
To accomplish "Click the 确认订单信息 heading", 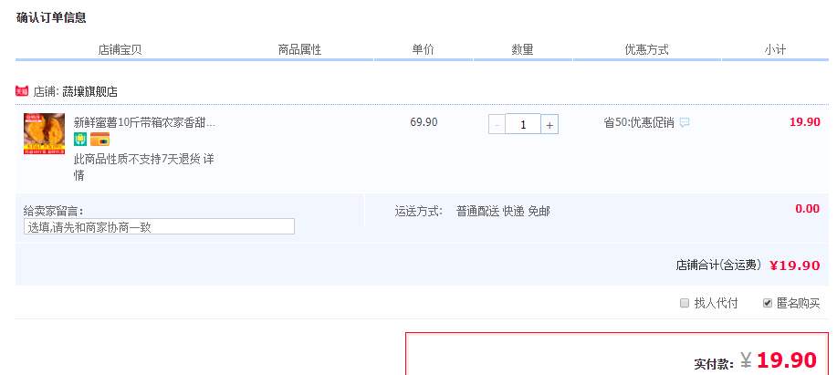I will tap(51, 17).
